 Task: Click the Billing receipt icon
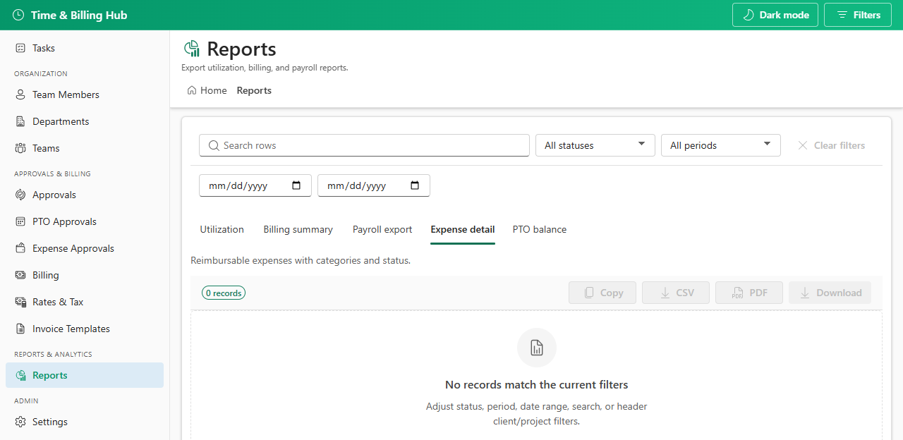tap(20, 275)
